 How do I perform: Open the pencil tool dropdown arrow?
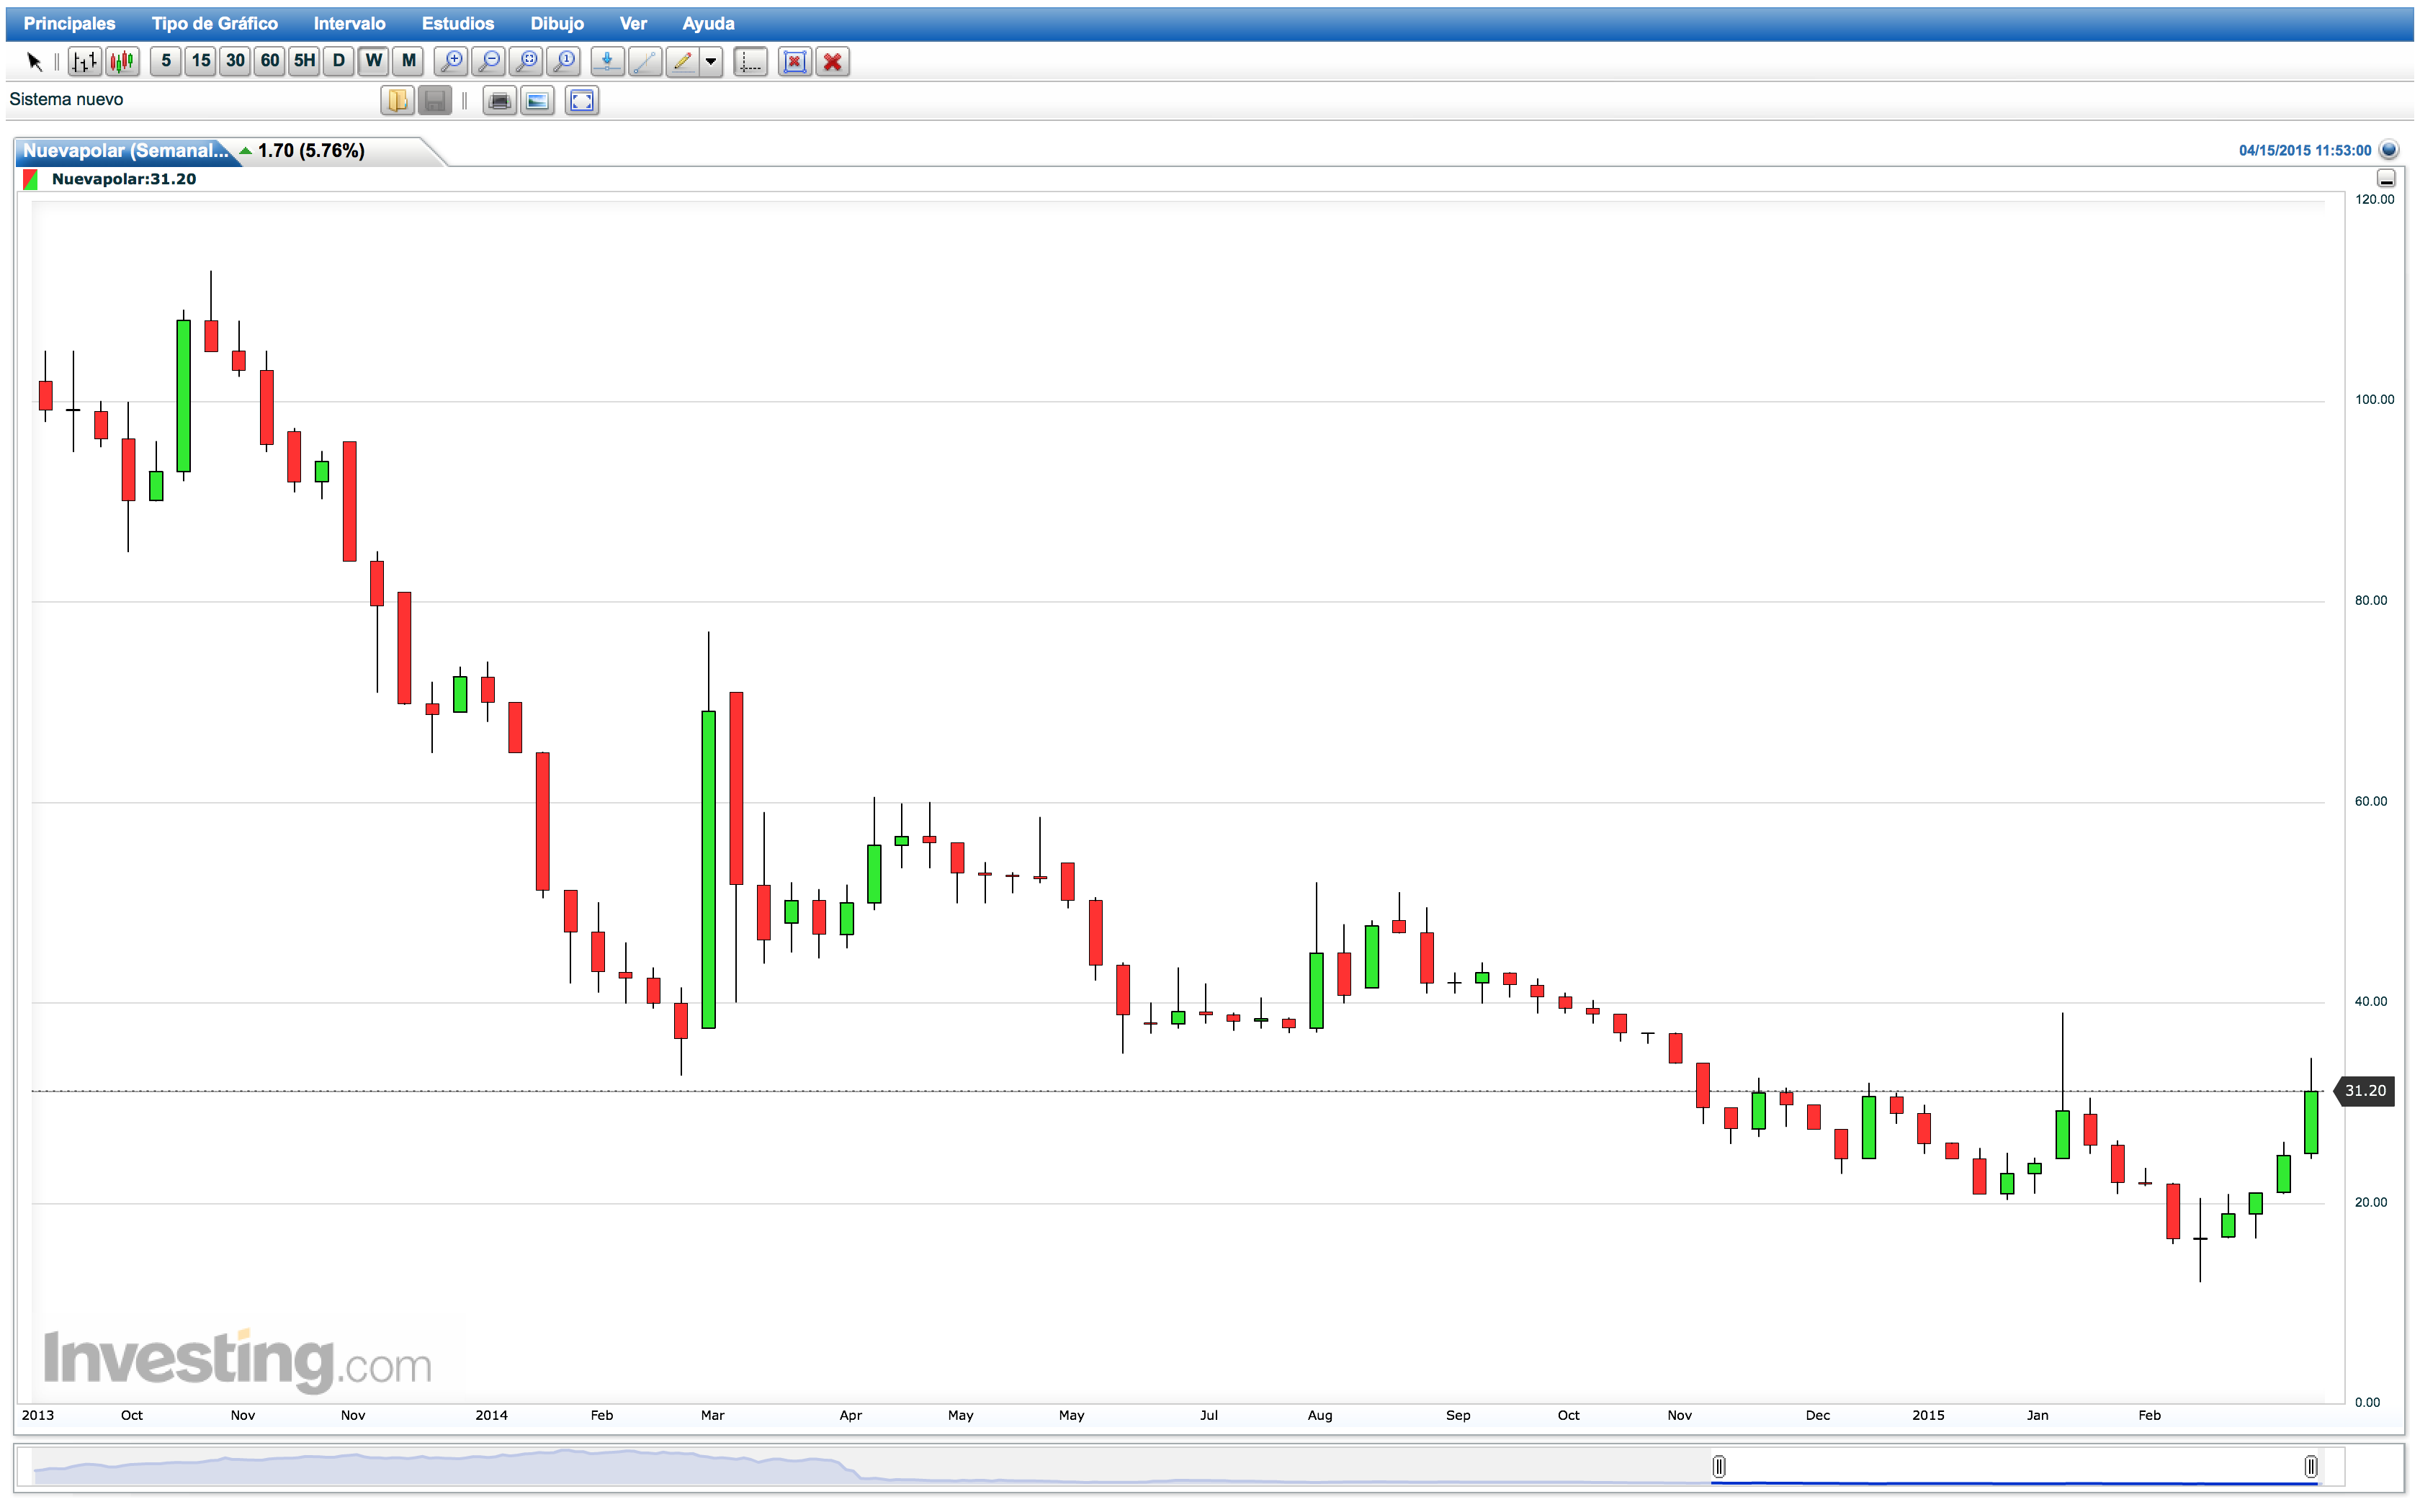(711, 62)
